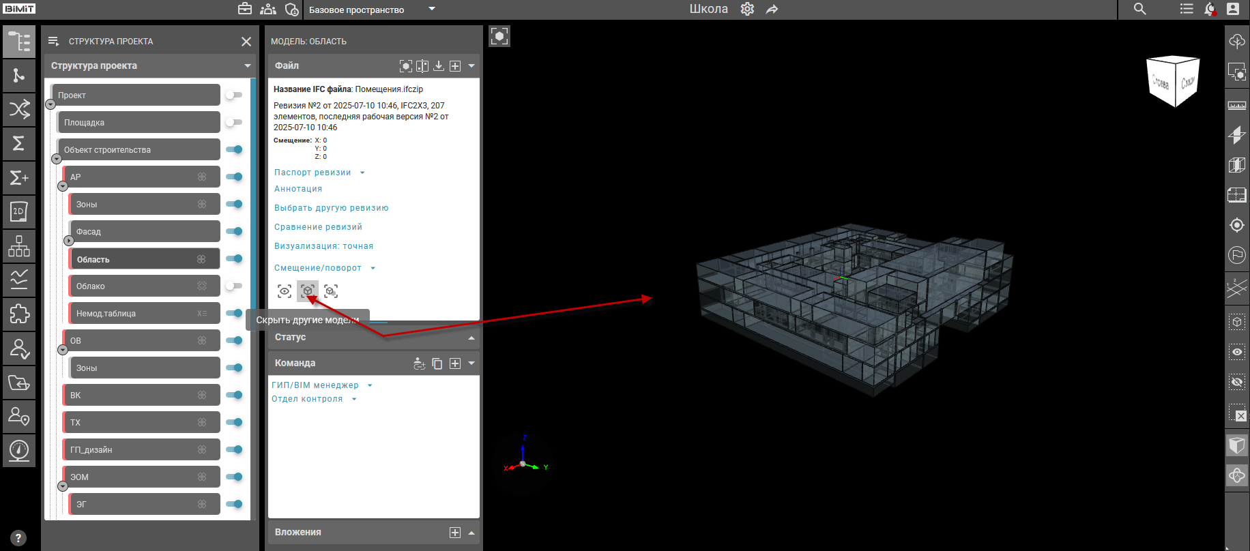
Task: Open the sigma summary sidebar tool
Action: [x=19, y=143]
